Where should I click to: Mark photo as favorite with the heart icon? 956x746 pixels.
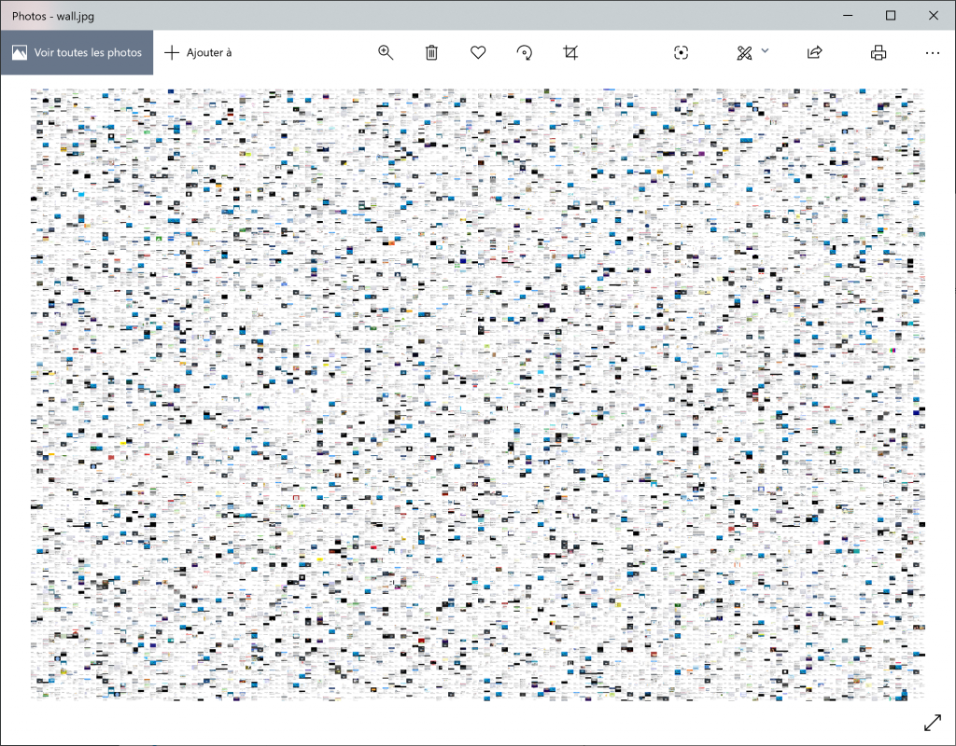[478, 52]
